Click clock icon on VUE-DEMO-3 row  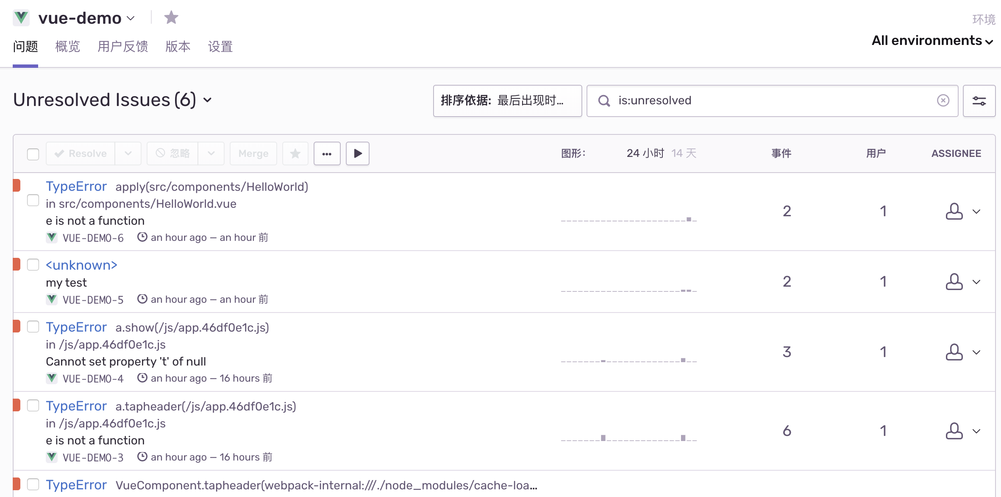click(x=142, y=457)
